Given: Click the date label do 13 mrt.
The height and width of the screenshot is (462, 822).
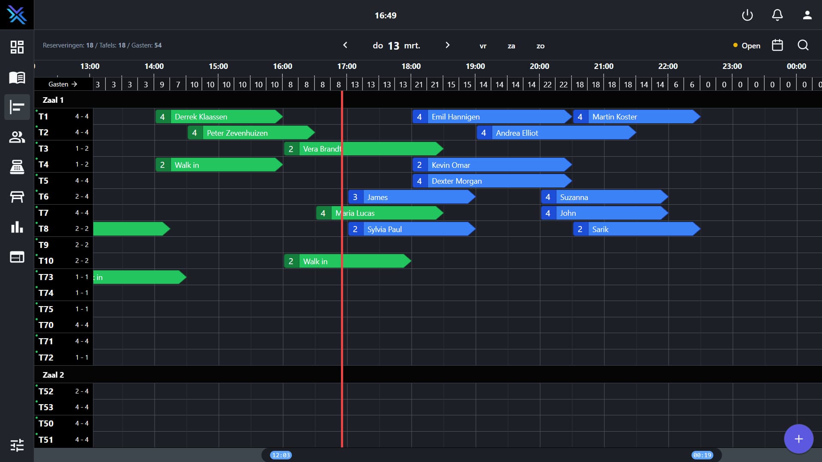Looking at the screenshot, I should [396, 45].
